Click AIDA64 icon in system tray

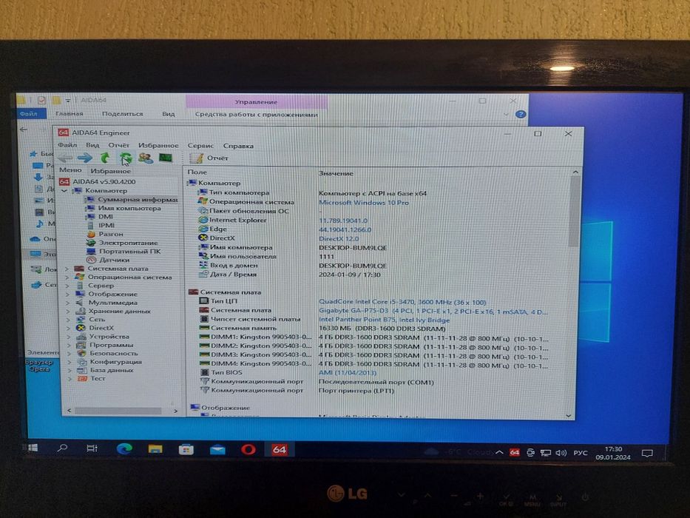(x=514, y=452)
